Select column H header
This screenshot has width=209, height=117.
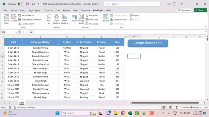(x=134, y=37)
